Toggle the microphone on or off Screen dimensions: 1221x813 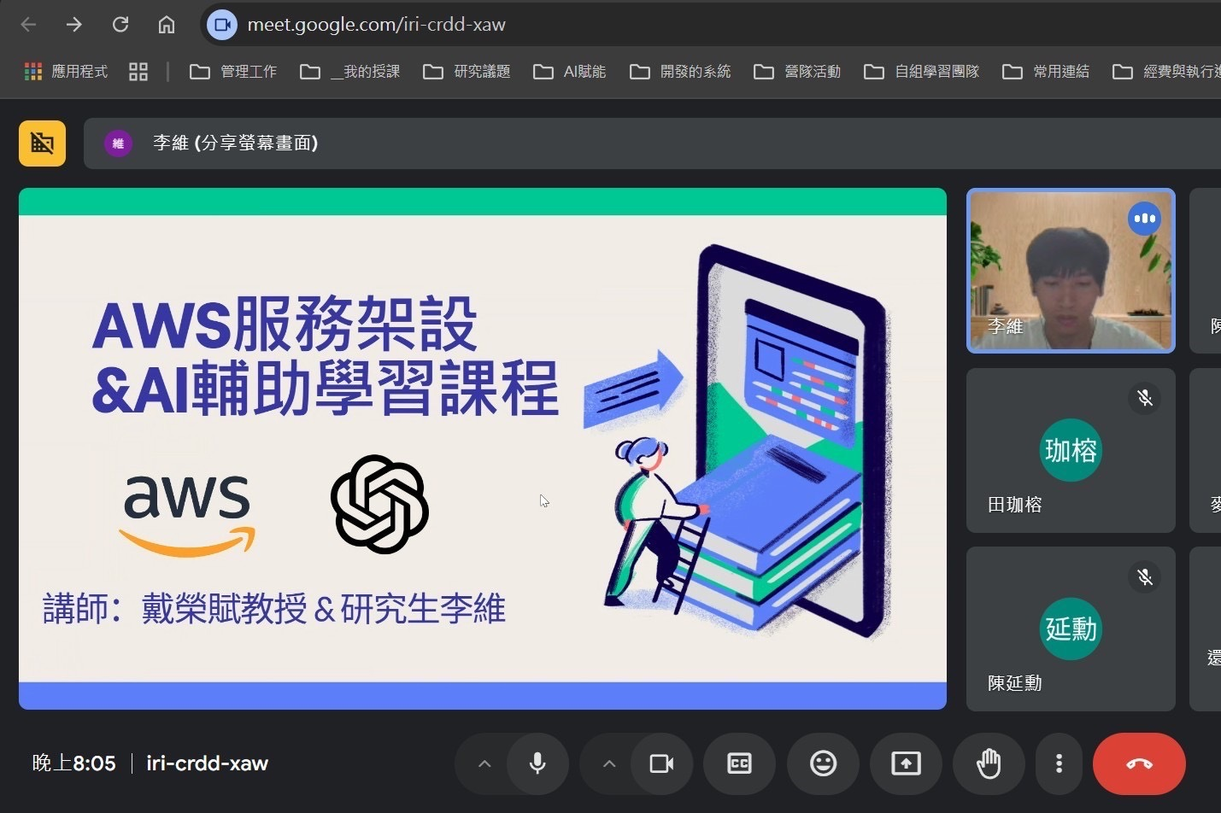(x=537, y=763)
